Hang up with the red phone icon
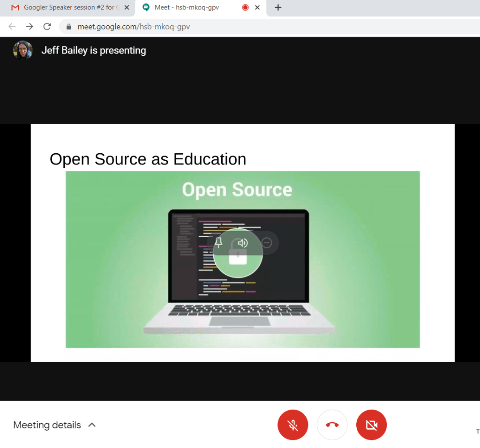This screenshot has width=480, height=448. click(332, 425)
